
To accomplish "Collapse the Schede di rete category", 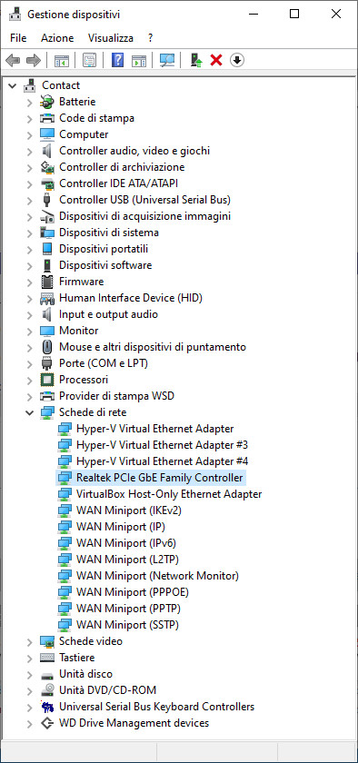I will [x=30, y=412].
